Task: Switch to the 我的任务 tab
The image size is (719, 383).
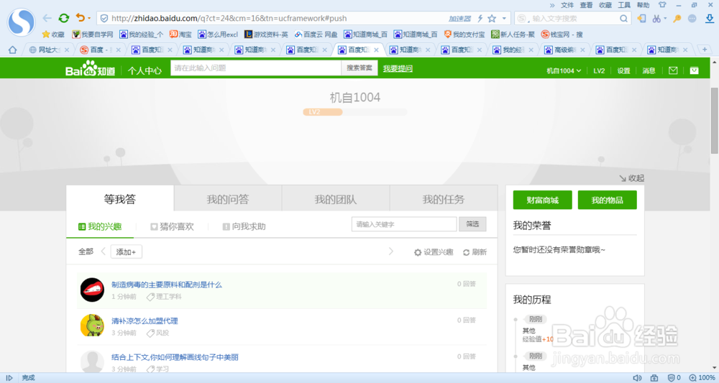Action: 444,199
